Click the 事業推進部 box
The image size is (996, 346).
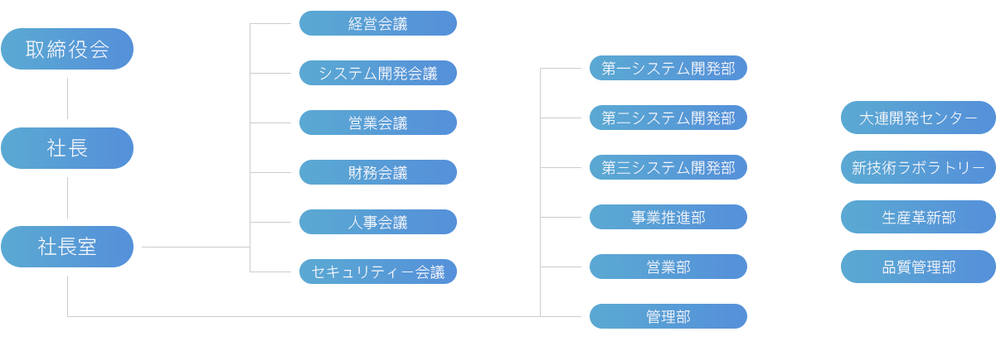[x=668, y=217]
